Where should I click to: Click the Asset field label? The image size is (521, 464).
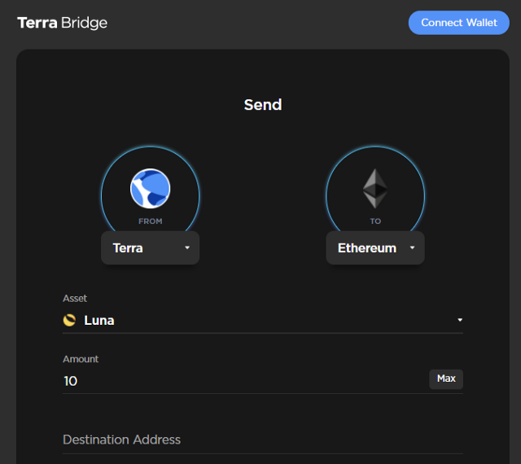(x=75, y=299)
